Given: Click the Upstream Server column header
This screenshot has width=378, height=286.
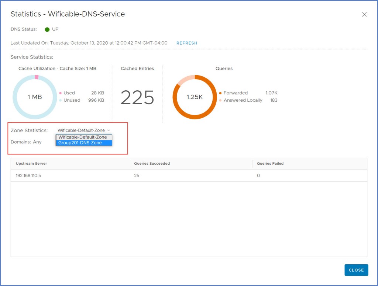Looking at the screenshot, I should (31, 164).
